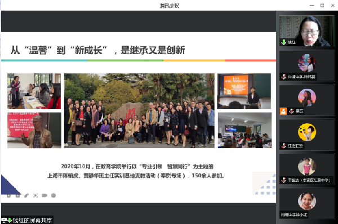The width and height of the screenshot is (338, 224).
Task: Click muted mic icon on second participant tile
Action: [284, 77]
